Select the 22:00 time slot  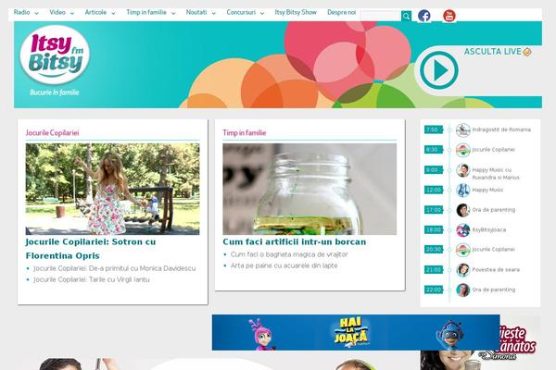(434, 290)
